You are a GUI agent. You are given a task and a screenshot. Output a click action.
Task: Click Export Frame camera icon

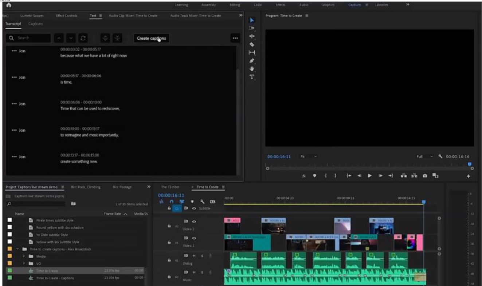click(x=425, y=176)
